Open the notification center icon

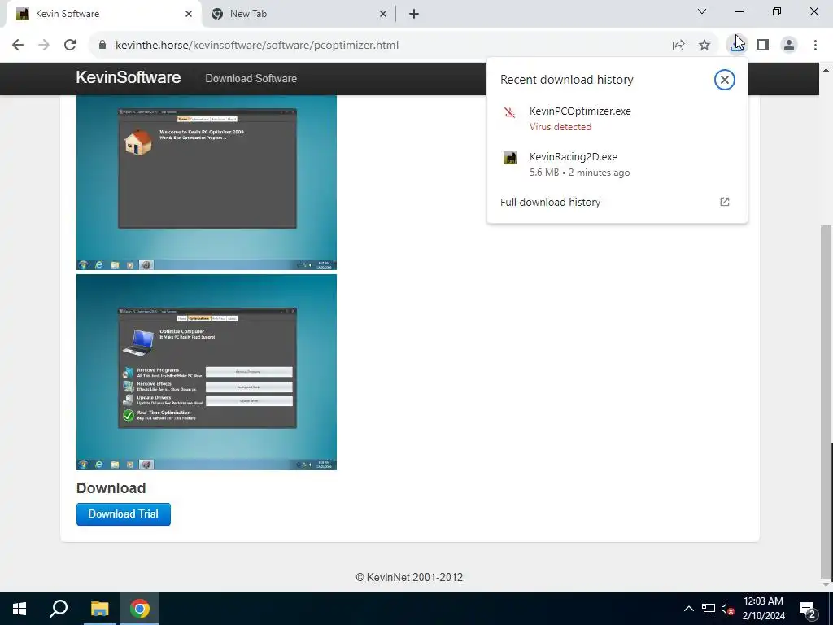[x=808, y=609]
